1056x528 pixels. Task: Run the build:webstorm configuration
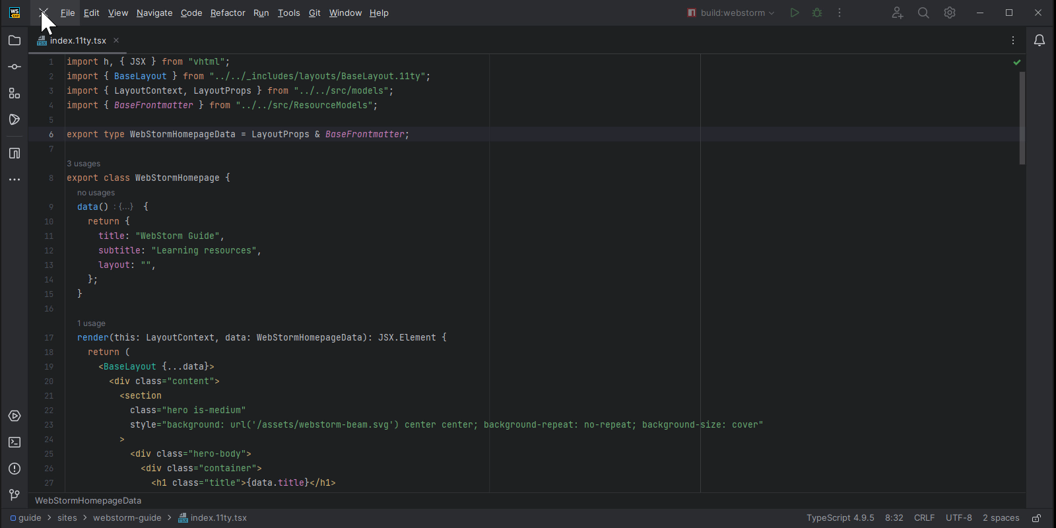click(795, 13)
